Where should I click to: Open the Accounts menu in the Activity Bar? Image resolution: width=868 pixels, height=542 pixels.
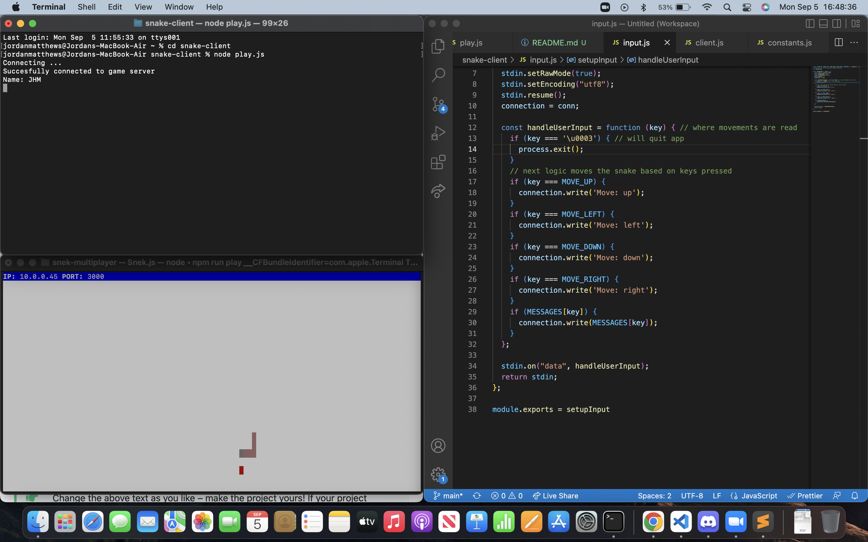point(438,445)
